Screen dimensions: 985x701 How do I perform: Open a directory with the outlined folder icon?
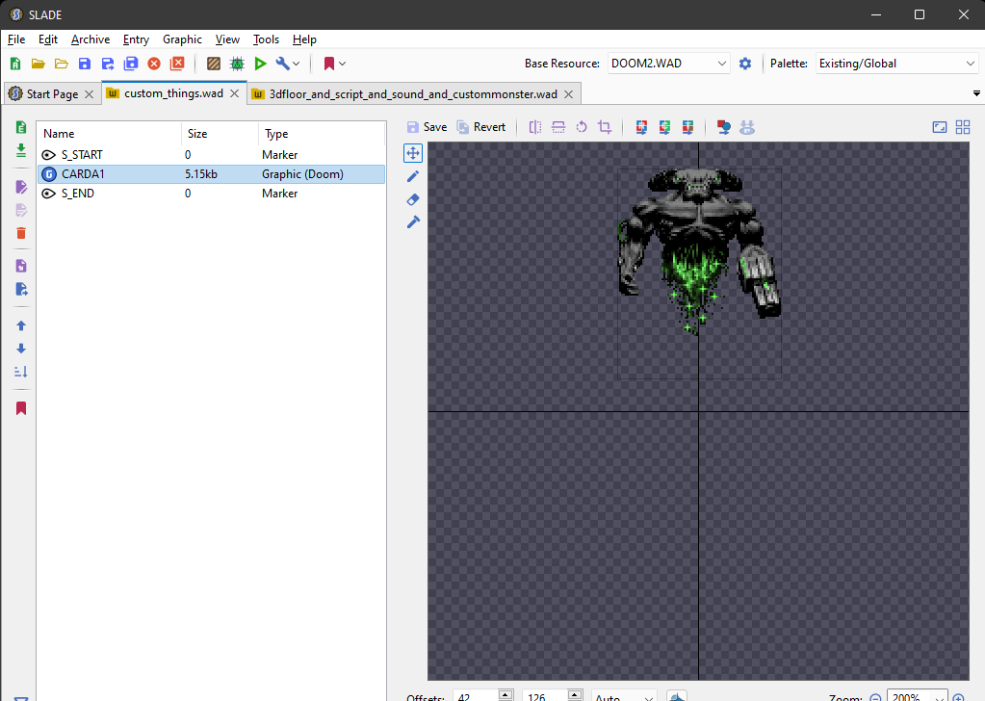tap(62, 64)
